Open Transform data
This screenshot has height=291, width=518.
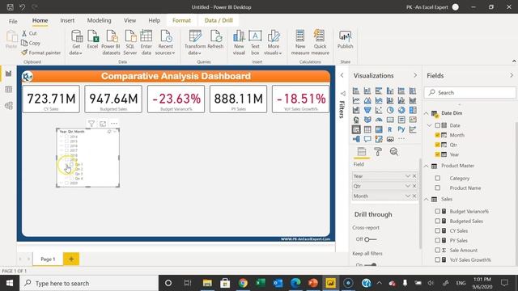point(195,42)
